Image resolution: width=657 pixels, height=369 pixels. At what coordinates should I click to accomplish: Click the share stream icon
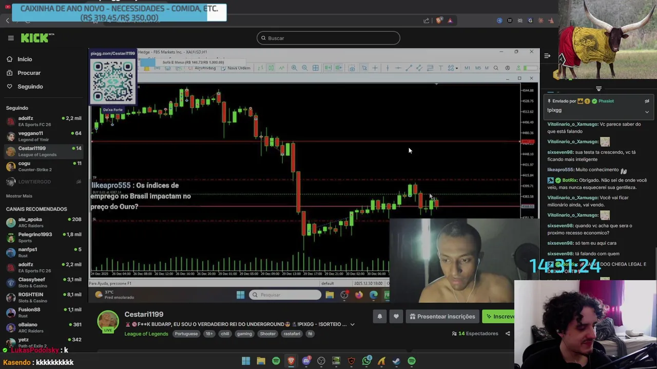(x=508, y=334)
